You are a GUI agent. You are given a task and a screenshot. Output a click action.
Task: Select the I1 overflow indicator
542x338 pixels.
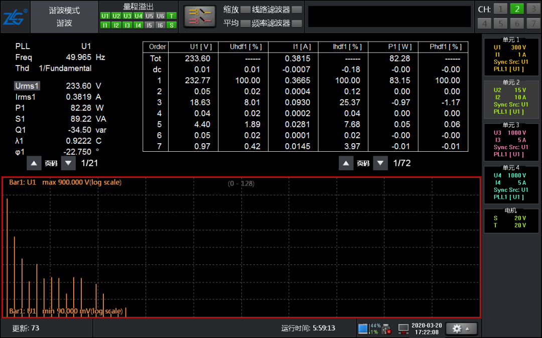[105, 25]
